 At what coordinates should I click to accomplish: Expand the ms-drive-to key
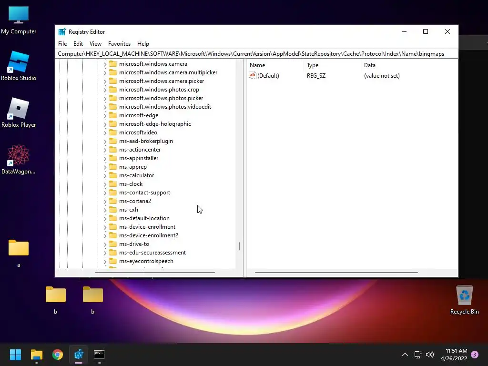pos(105,244)
